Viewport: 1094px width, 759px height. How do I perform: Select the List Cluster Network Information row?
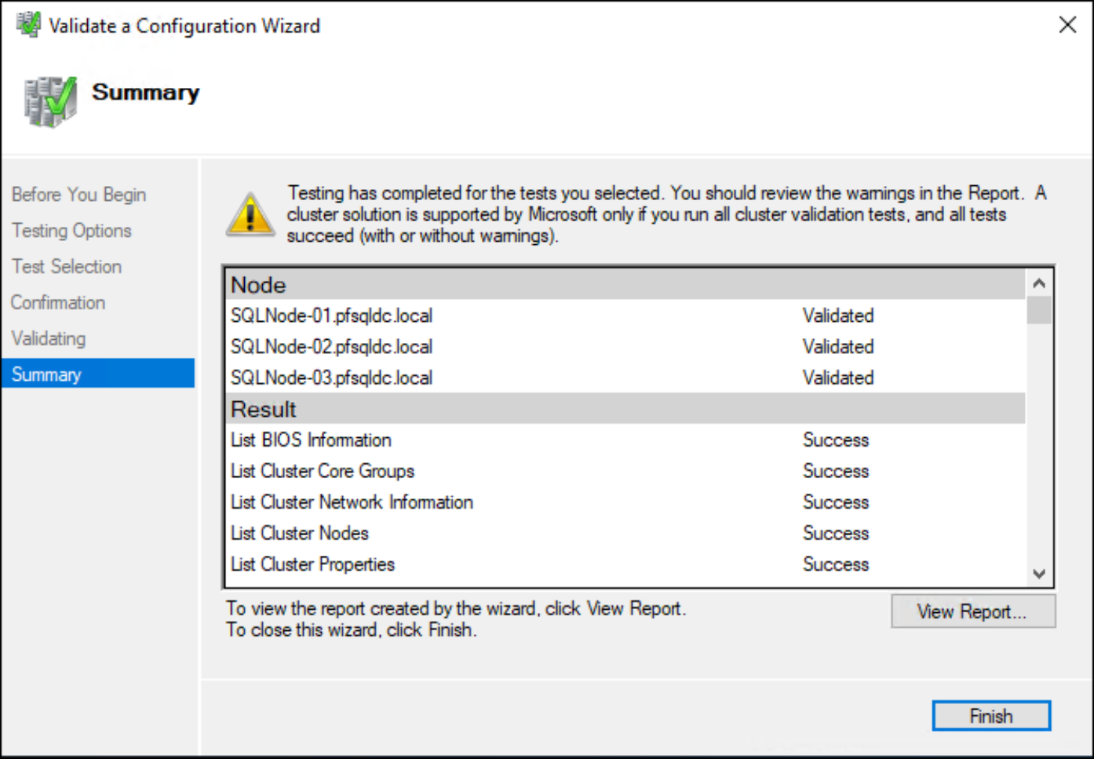[625, 502]
